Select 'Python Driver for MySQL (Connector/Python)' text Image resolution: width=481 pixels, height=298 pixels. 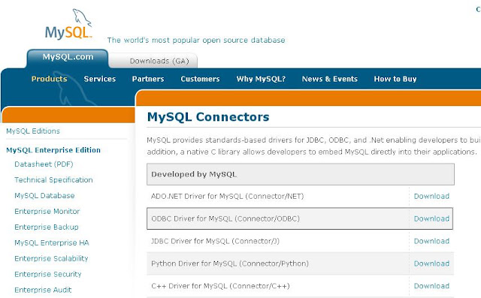230,263
